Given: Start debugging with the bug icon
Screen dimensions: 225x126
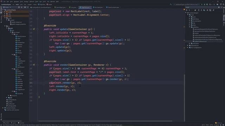Looking at the screenshot, I should 205,5.
